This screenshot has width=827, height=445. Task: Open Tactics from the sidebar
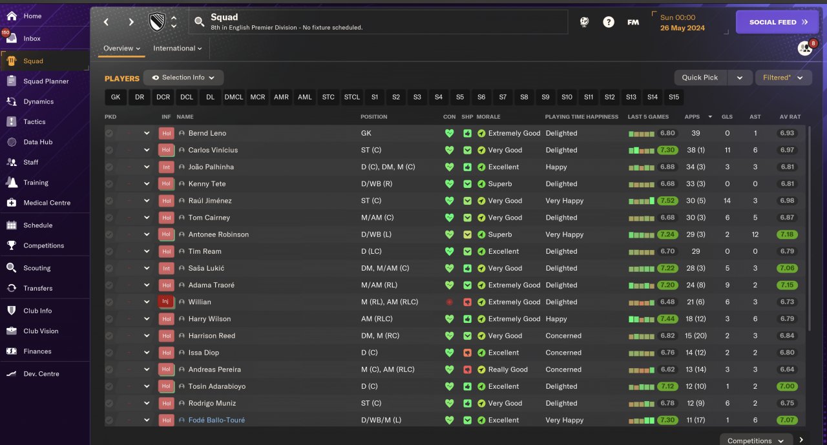(34, 121)
